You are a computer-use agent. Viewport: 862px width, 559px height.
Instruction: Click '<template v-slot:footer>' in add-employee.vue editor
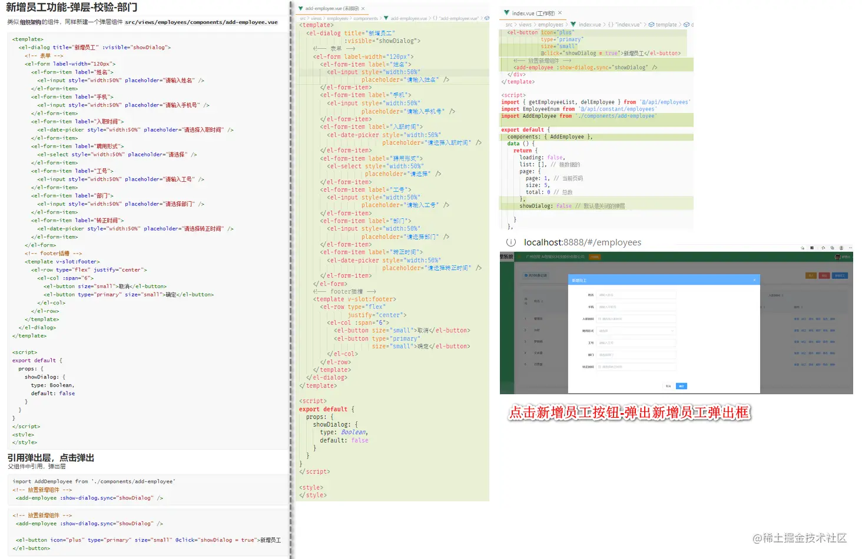tap(354, 300)
